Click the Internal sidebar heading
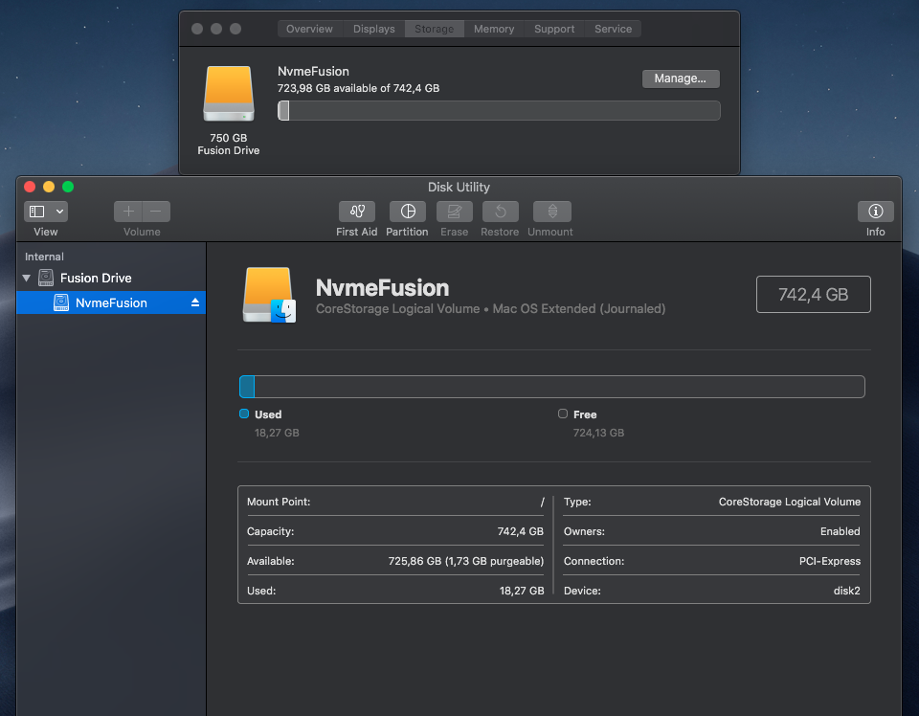 pyautogui.click(x=44, y=257)
